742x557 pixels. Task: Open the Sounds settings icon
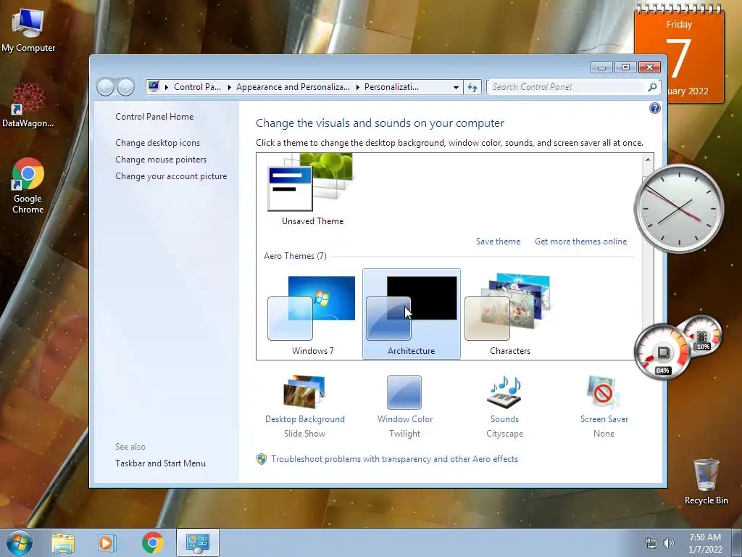tap(504, 392)
